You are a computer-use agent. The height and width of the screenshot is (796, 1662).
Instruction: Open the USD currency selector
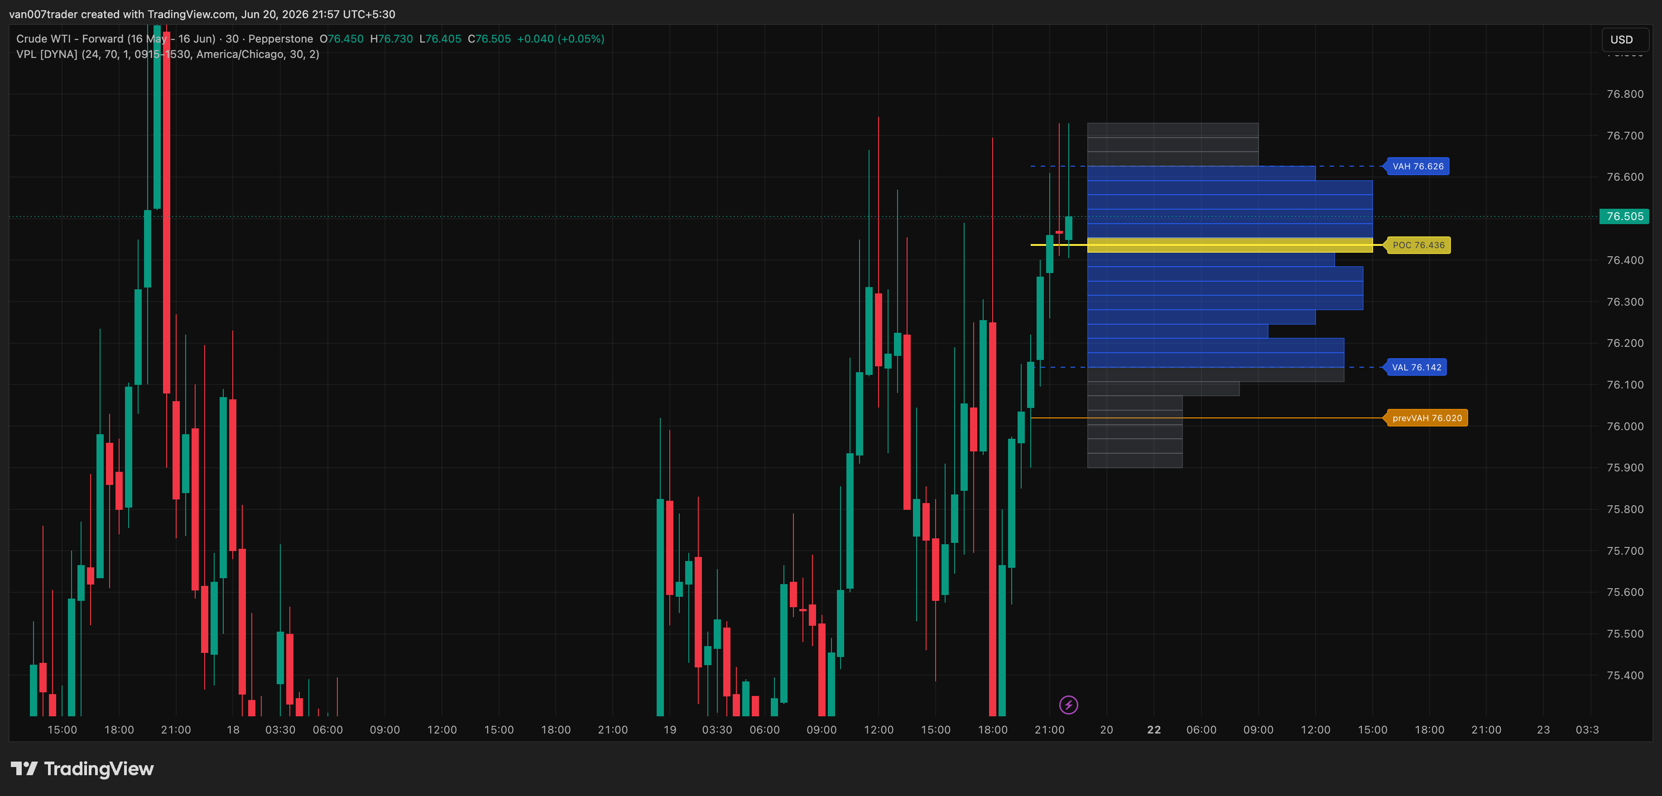tap(1624, 39)
